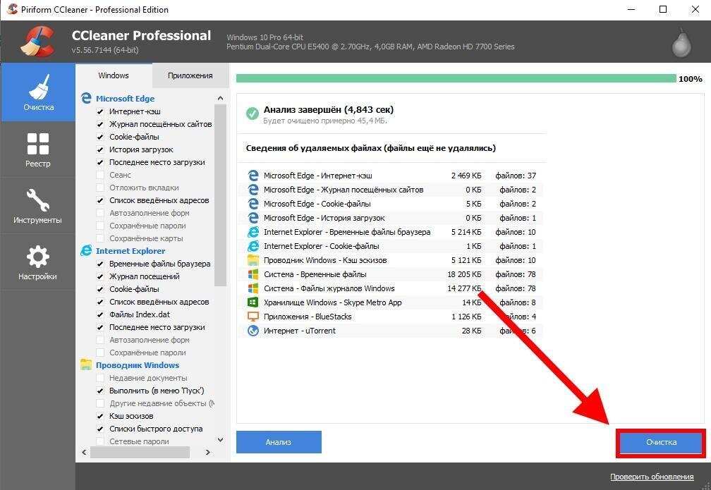The height and width of the screenshot is (490, 711).
Task: Select the BlueStacks icon in results
Action: (254, 316)
